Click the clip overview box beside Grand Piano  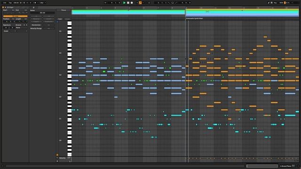click(262, 166)
